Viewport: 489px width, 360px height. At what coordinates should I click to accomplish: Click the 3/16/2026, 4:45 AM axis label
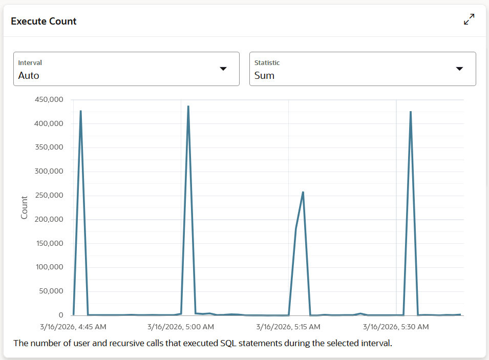click(x=73, y=327)
